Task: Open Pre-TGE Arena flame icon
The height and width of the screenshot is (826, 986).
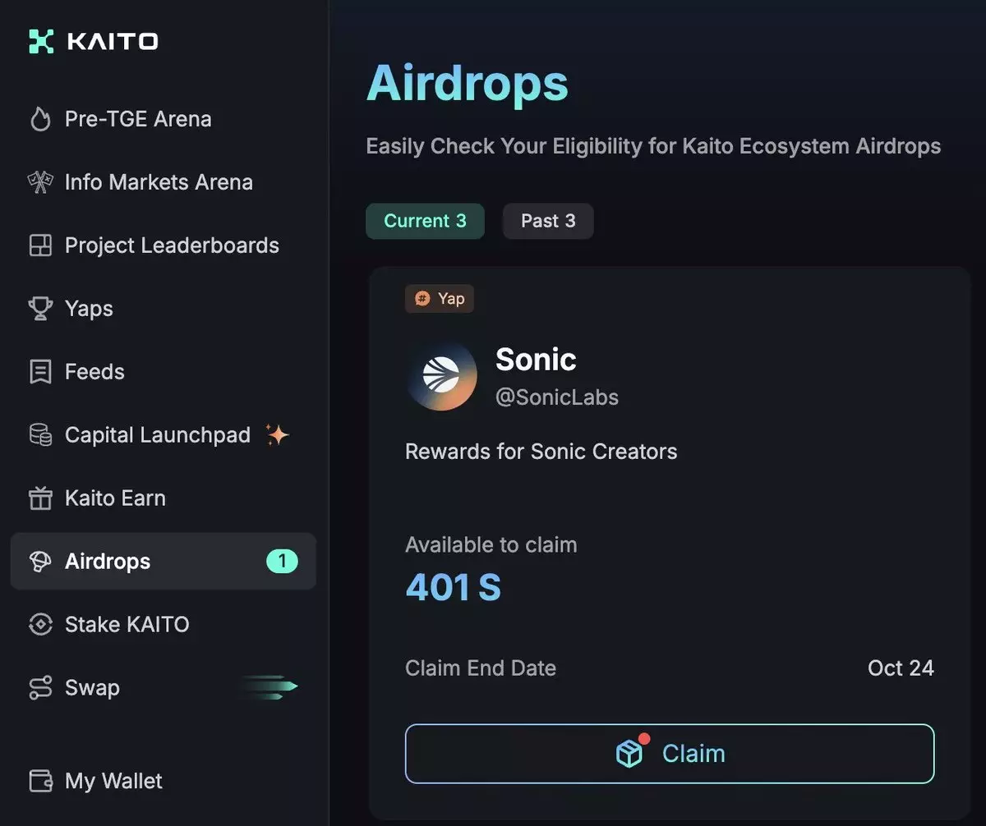Action: click(x=40, y=120)
